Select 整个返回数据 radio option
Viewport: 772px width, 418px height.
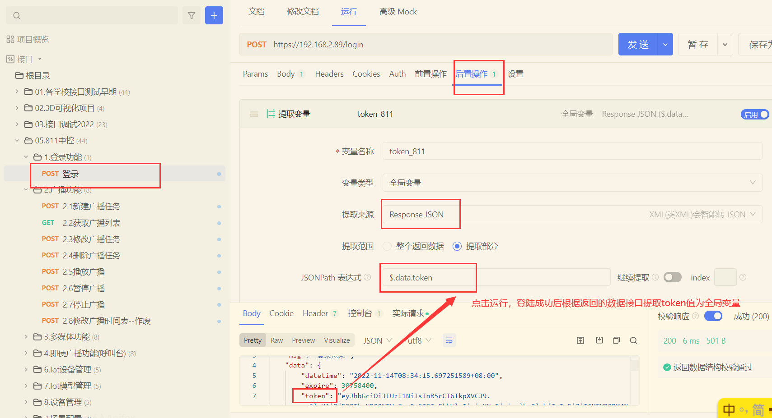[x=387, y=246]
